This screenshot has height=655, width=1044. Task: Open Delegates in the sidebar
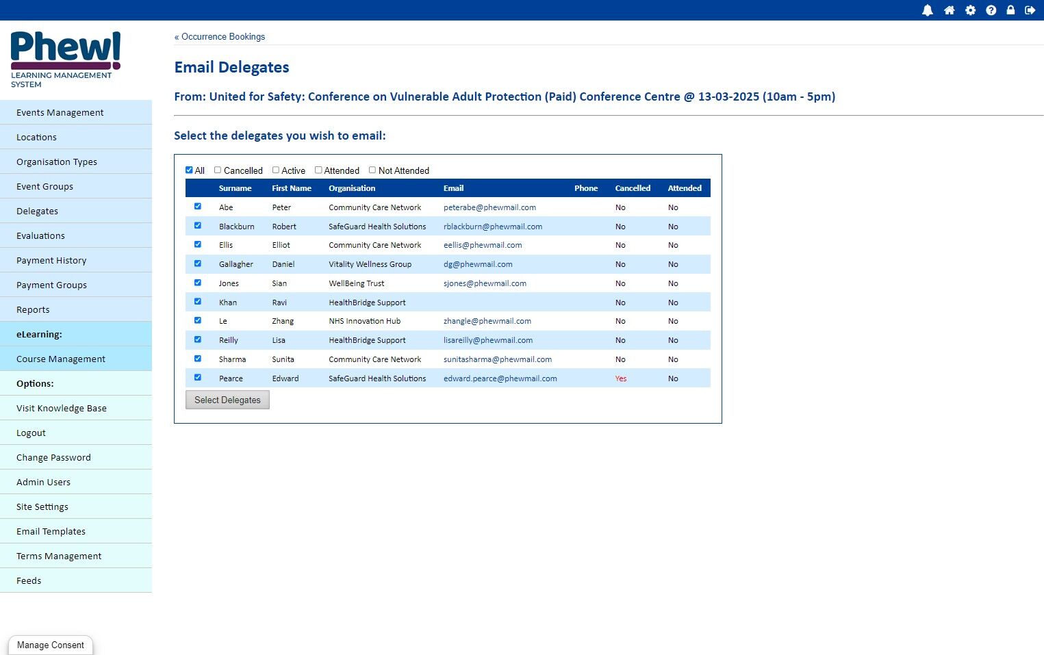click(76, 211)
